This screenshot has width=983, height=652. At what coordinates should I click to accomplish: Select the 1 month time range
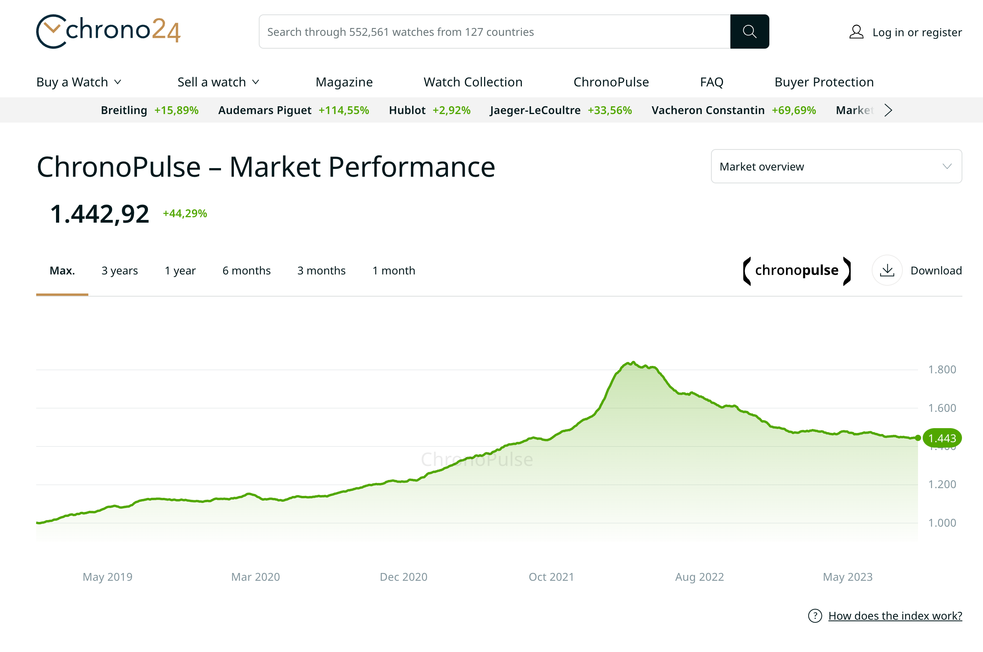tap(393, 271)
